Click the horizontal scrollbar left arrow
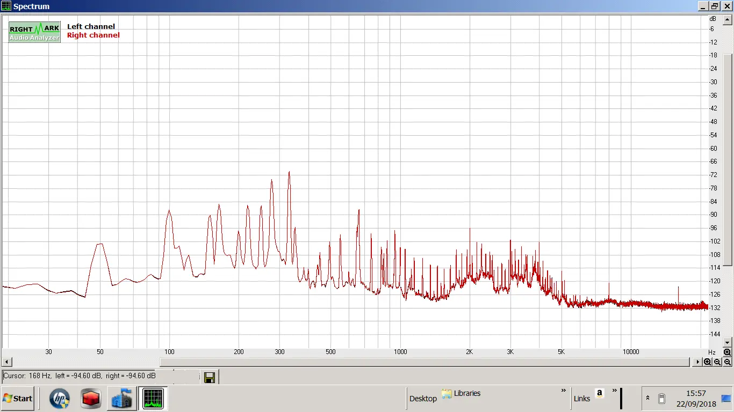The width and height of the screenshot is (734, 412). coord(5,362)
